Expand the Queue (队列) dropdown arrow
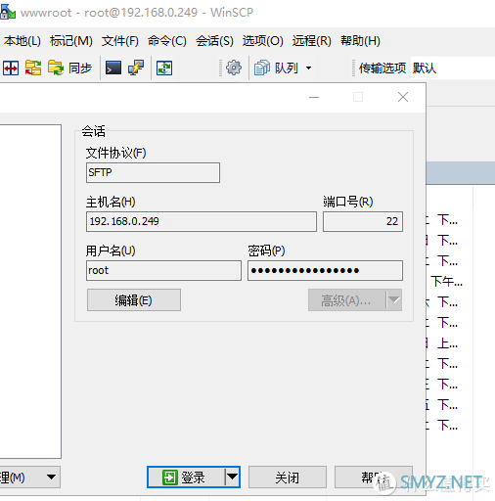 point(308,68)
